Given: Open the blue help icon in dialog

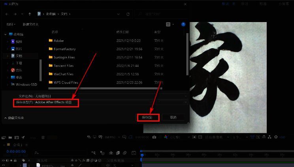Looking at the screenshot, I should pyautogui.click(x=183, y=24).
